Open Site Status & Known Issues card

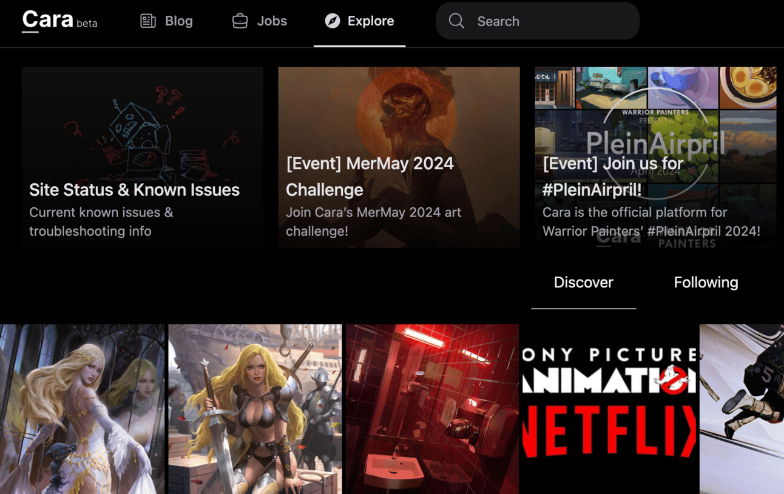(143, 157)
